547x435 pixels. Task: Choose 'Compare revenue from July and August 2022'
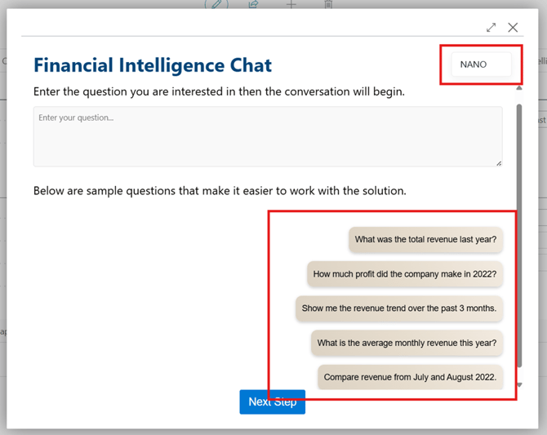pyautogui.click(x=410, y=377)
